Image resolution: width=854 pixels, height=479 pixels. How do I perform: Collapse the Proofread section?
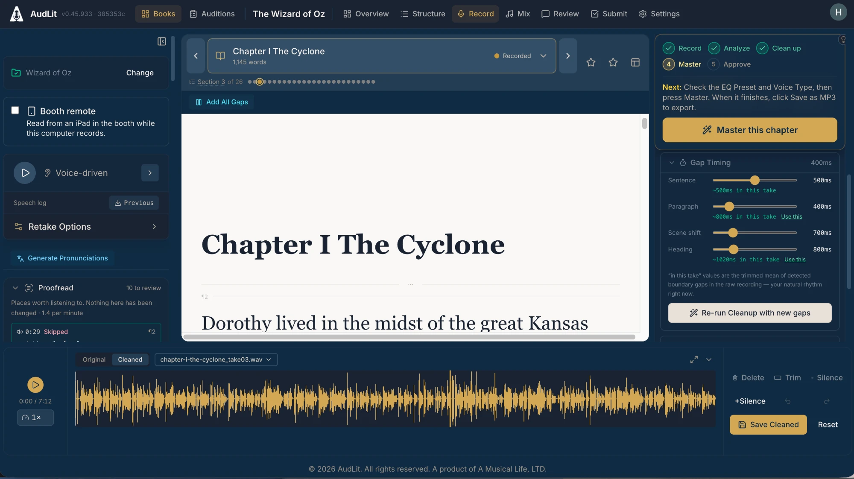click(15, 288)
